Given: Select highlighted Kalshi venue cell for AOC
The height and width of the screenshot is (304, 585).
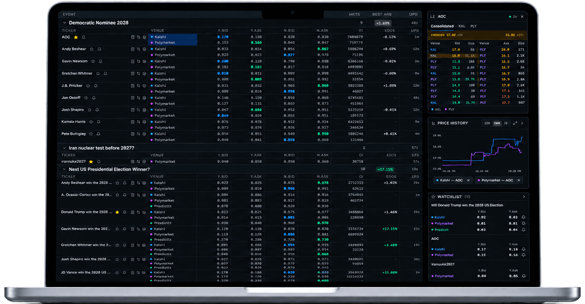Looking at the screenshot, I should (173, 37).
